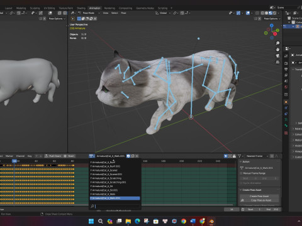The width and height of the screenshot is (302, 226).
Task: Open the Object properties orange square tab
Action: (286, 102)
